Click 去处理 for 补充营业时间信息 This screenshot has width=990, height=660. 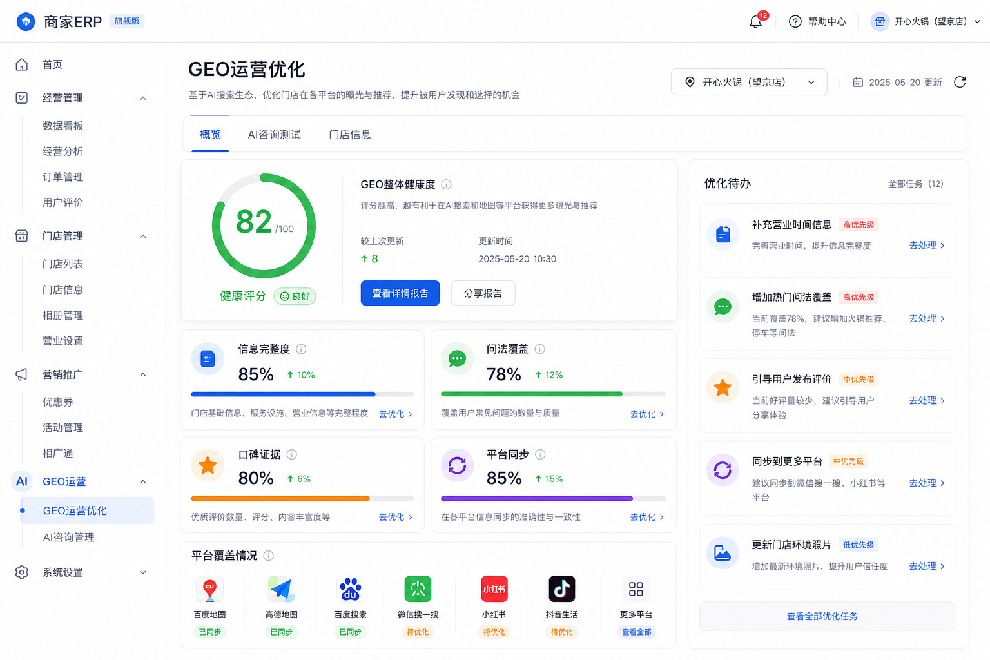(927, 246)
